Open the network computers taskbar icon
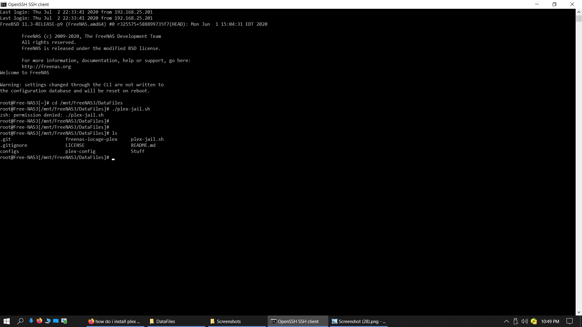582x327 pixels. 48,321
